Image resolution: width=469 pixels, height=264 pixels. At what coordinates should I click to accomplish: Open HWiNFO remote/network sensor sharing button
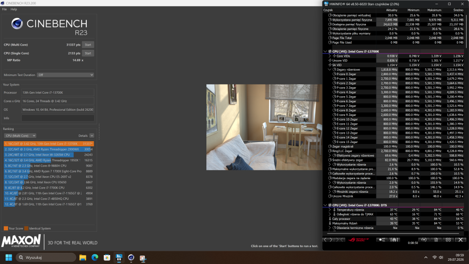[x=382, y=240]
